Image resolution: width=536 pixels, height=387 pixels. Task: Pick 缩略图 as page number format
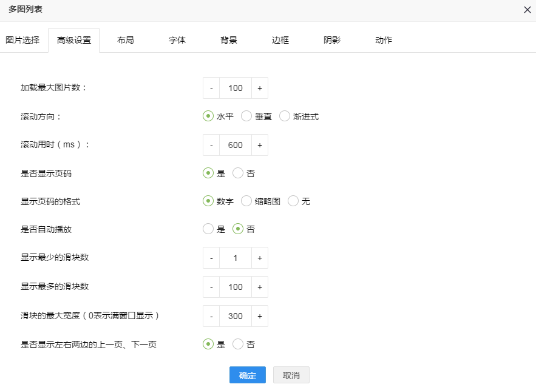(246, 201)
